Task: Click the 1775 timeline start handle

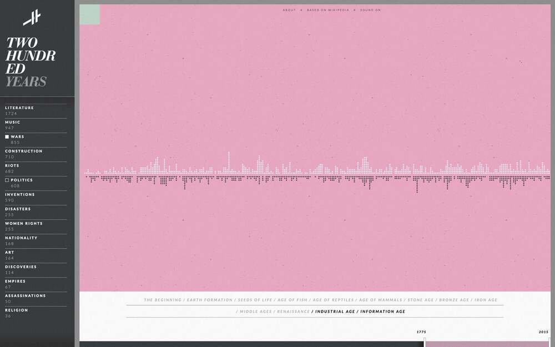Action: coord(425,340)
